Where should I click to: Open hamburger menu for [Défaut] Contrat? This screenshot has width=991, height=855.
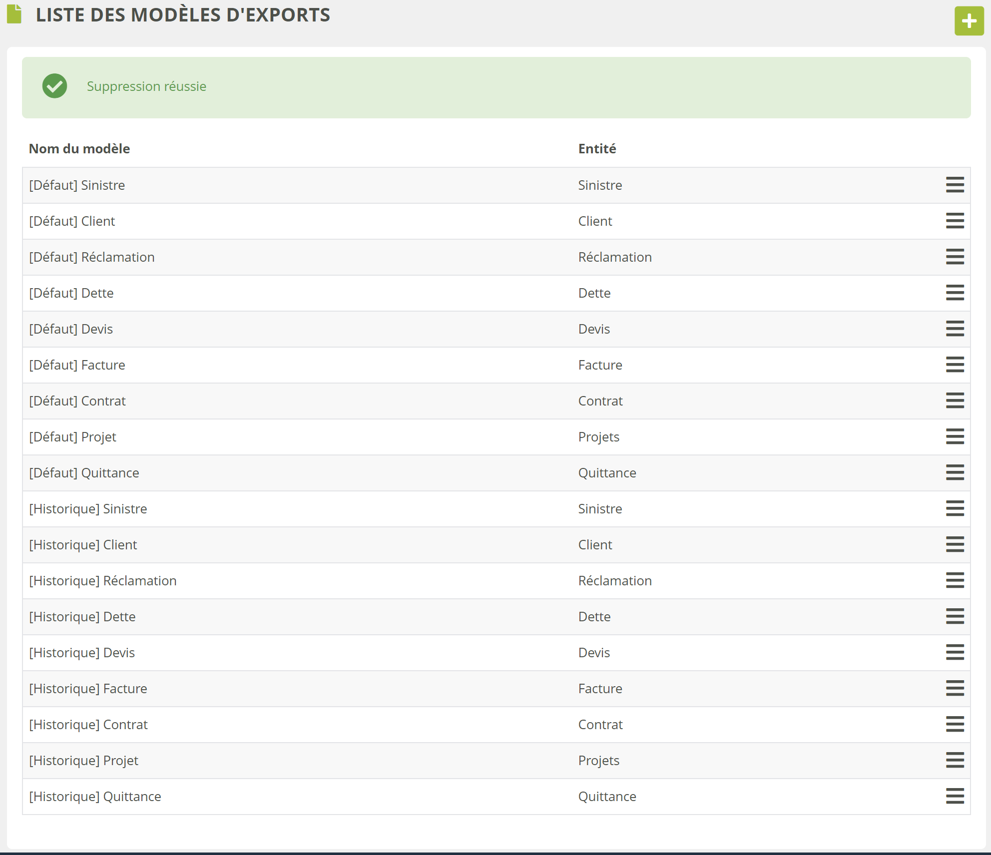point(955,401)
